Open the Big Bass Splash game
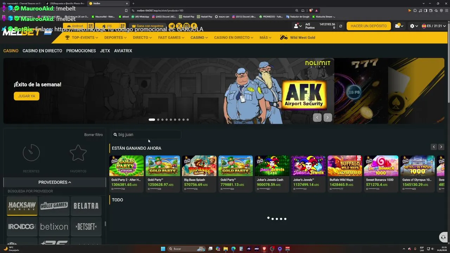Screen dimensions: 450x253 [x=199, y=174]
